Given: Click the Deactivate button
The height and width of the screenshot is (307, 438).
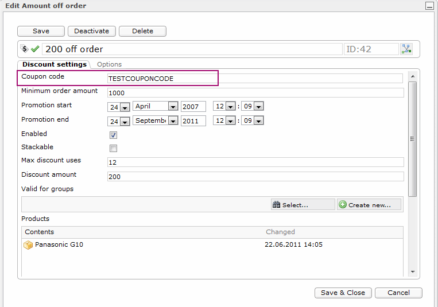Looking at the screenshot, I should [92, 31].
